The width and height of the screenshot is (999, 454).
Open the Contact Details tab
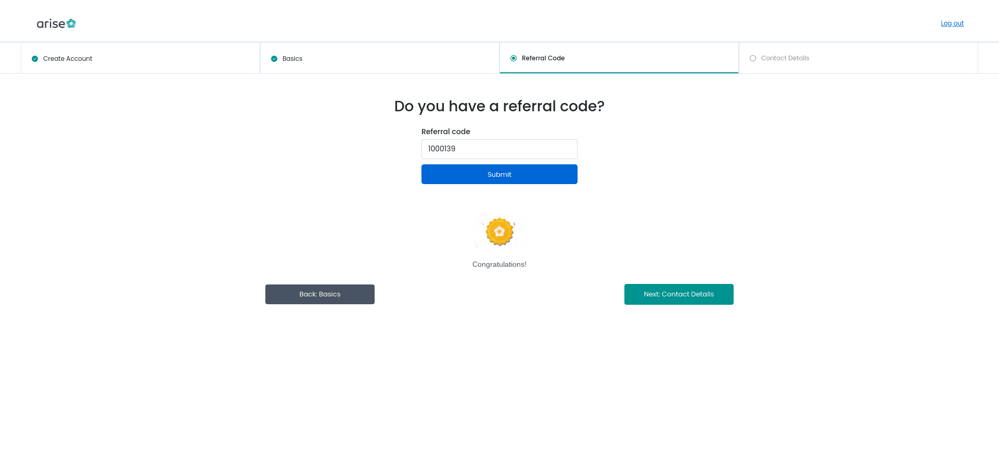coord(859,58)
